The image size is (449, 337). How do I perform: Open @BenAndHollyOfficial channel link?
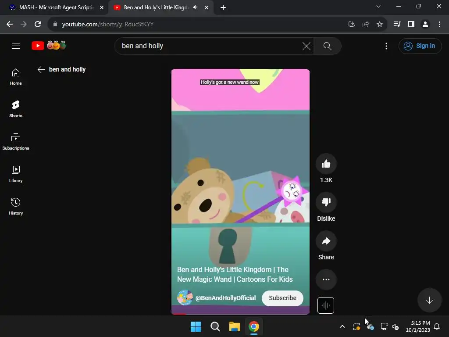(x=225, y=298)
